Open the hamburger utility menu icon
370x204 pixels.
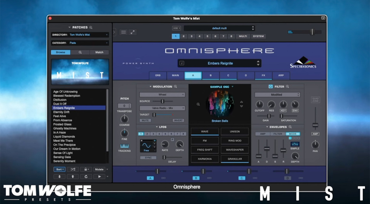coord(124,32)
